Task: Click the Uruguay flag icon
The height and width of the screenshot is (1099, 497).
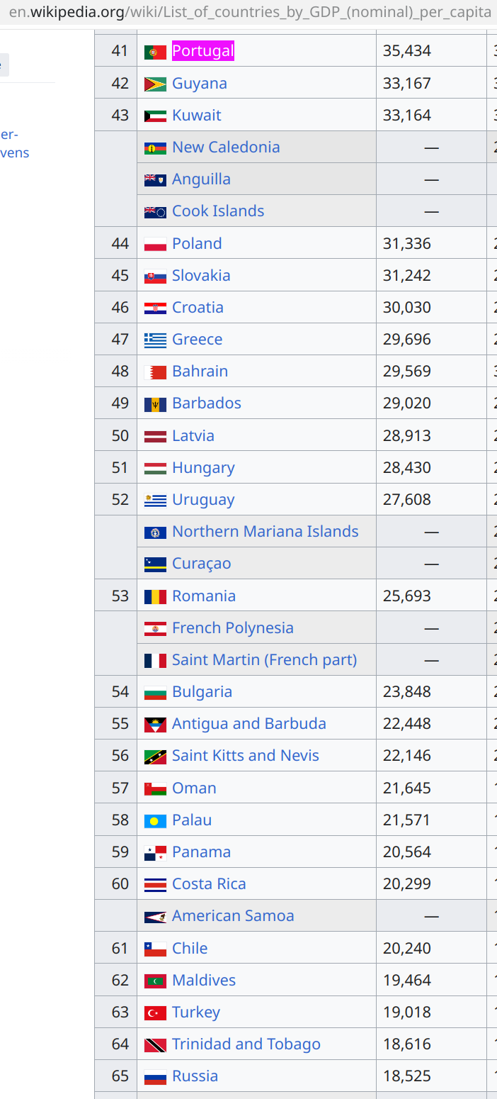Action: pos(155,500)
